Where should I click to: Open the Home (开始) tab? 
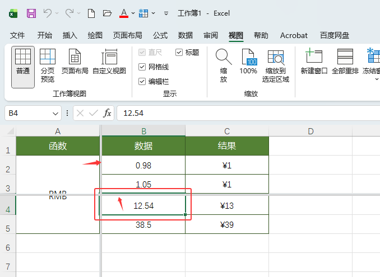[45, 35]
